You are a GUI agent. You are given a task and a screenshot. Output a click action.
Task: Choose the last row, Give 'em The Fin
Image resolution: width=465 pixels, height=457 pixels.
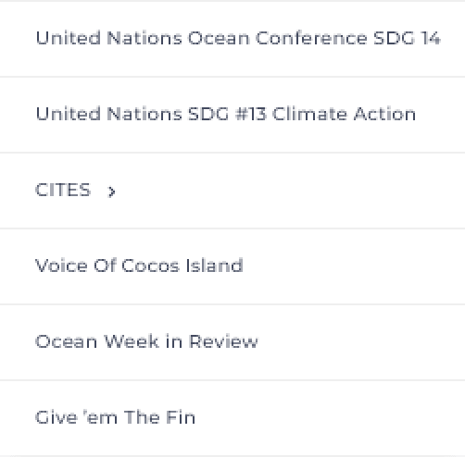tap(232, 418)
